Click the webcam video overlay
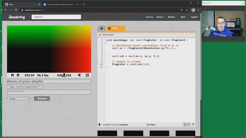The height and width of the screenshot is (138, 246). tap(223, 23)
